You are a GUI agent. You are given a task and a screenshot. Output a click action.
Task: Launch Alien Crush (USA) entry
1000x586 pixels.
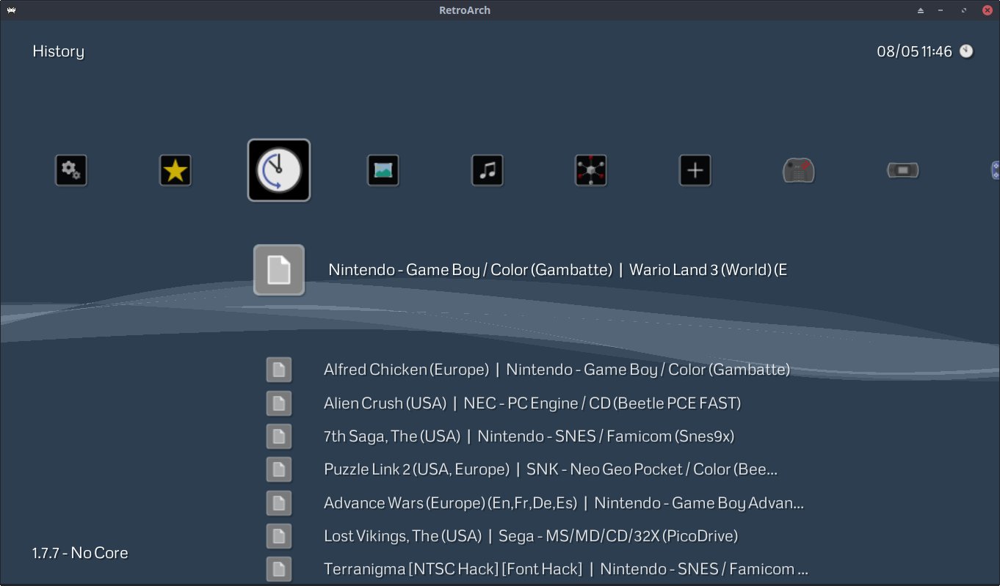(532, 403)
